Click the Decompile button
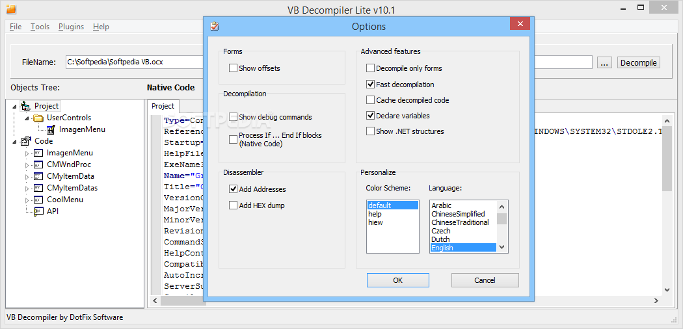The image size is (683, 329). click(639, 62)
